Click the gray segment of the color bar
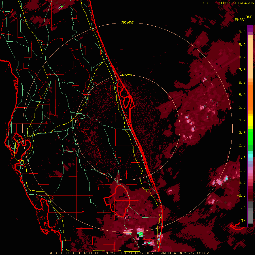Image resolution: width=255 pixels, height=255 pixels. pyautogui.click(x=250, y=213)
